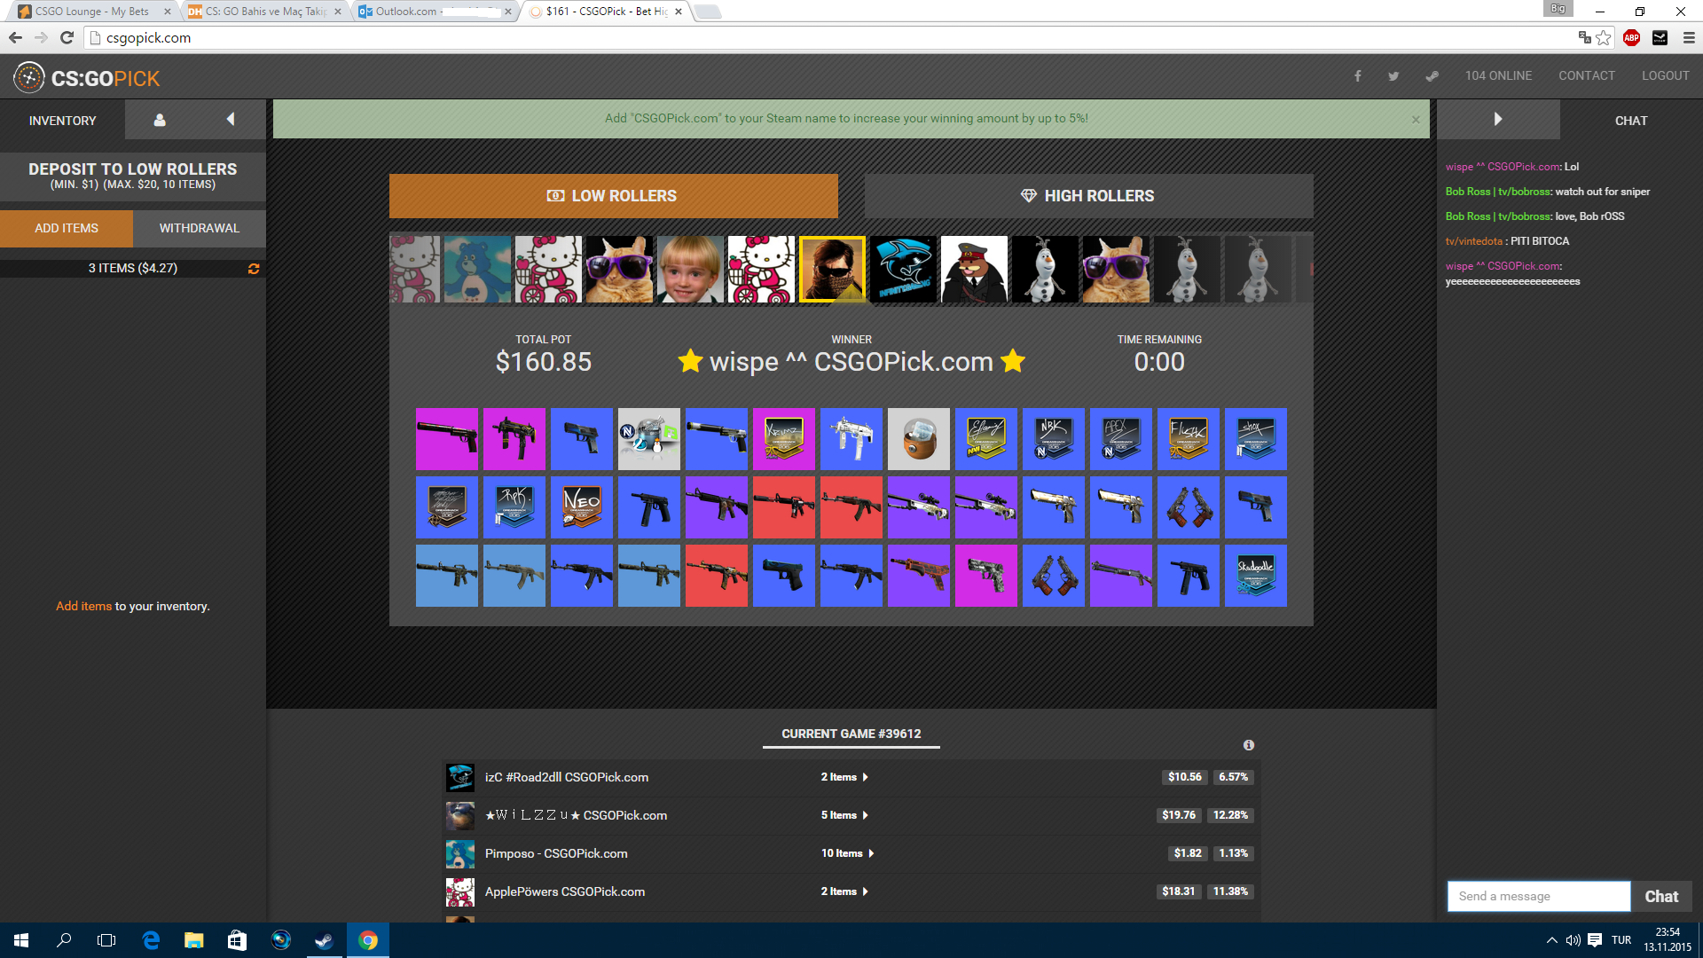Open the Chrome hamburger menu

click(1689, 38)
